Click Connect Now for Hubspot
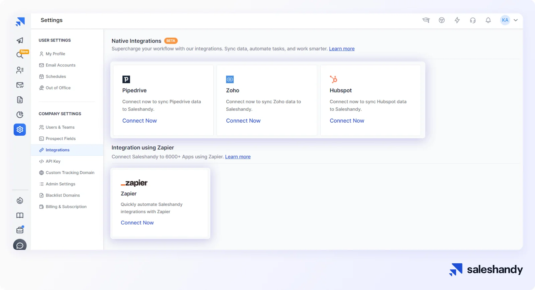535x290 pixels. [347, 121]
